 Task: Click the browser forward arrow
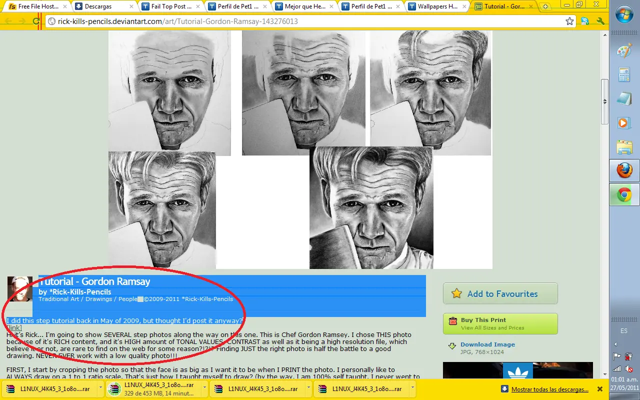click(22, 21)
